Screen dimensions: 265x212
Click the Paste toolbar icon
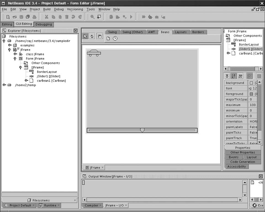pos(60,17)
